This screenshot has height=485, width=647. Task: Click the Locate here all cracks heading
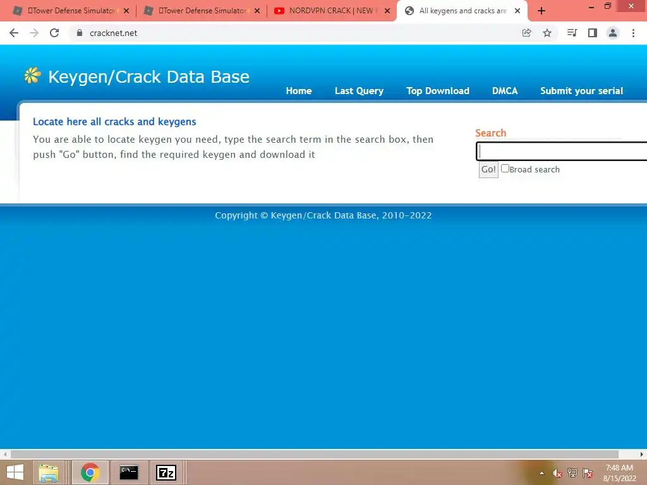[114, 122]
